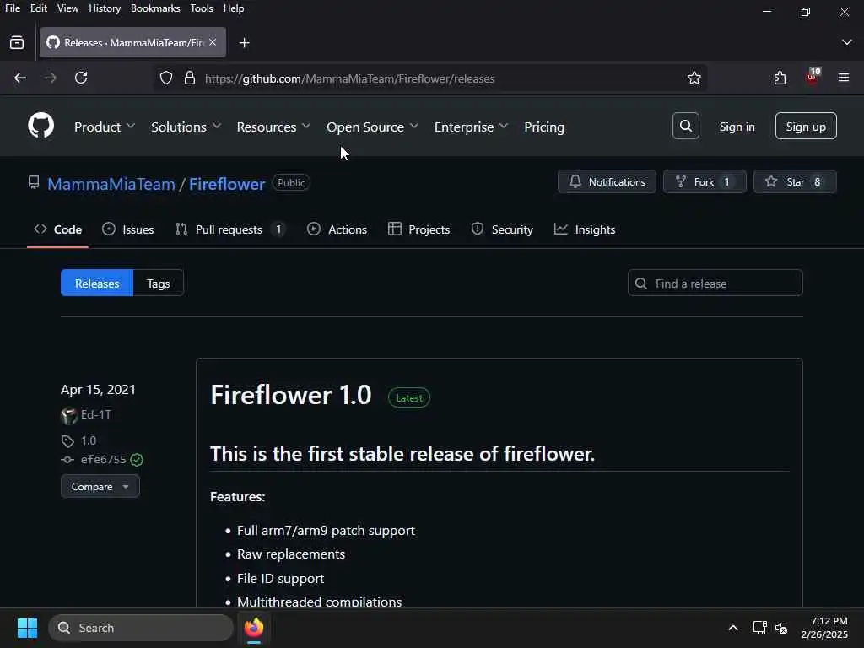Expand the Open Source dropdown menu
The height and width of the screenshot is (648, 864).
[372, 127]
